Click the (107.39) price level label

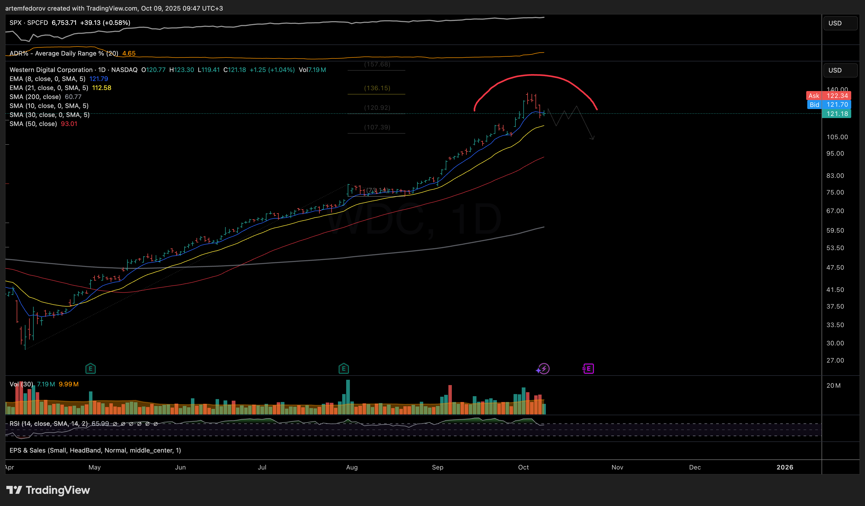pos(377,127)
